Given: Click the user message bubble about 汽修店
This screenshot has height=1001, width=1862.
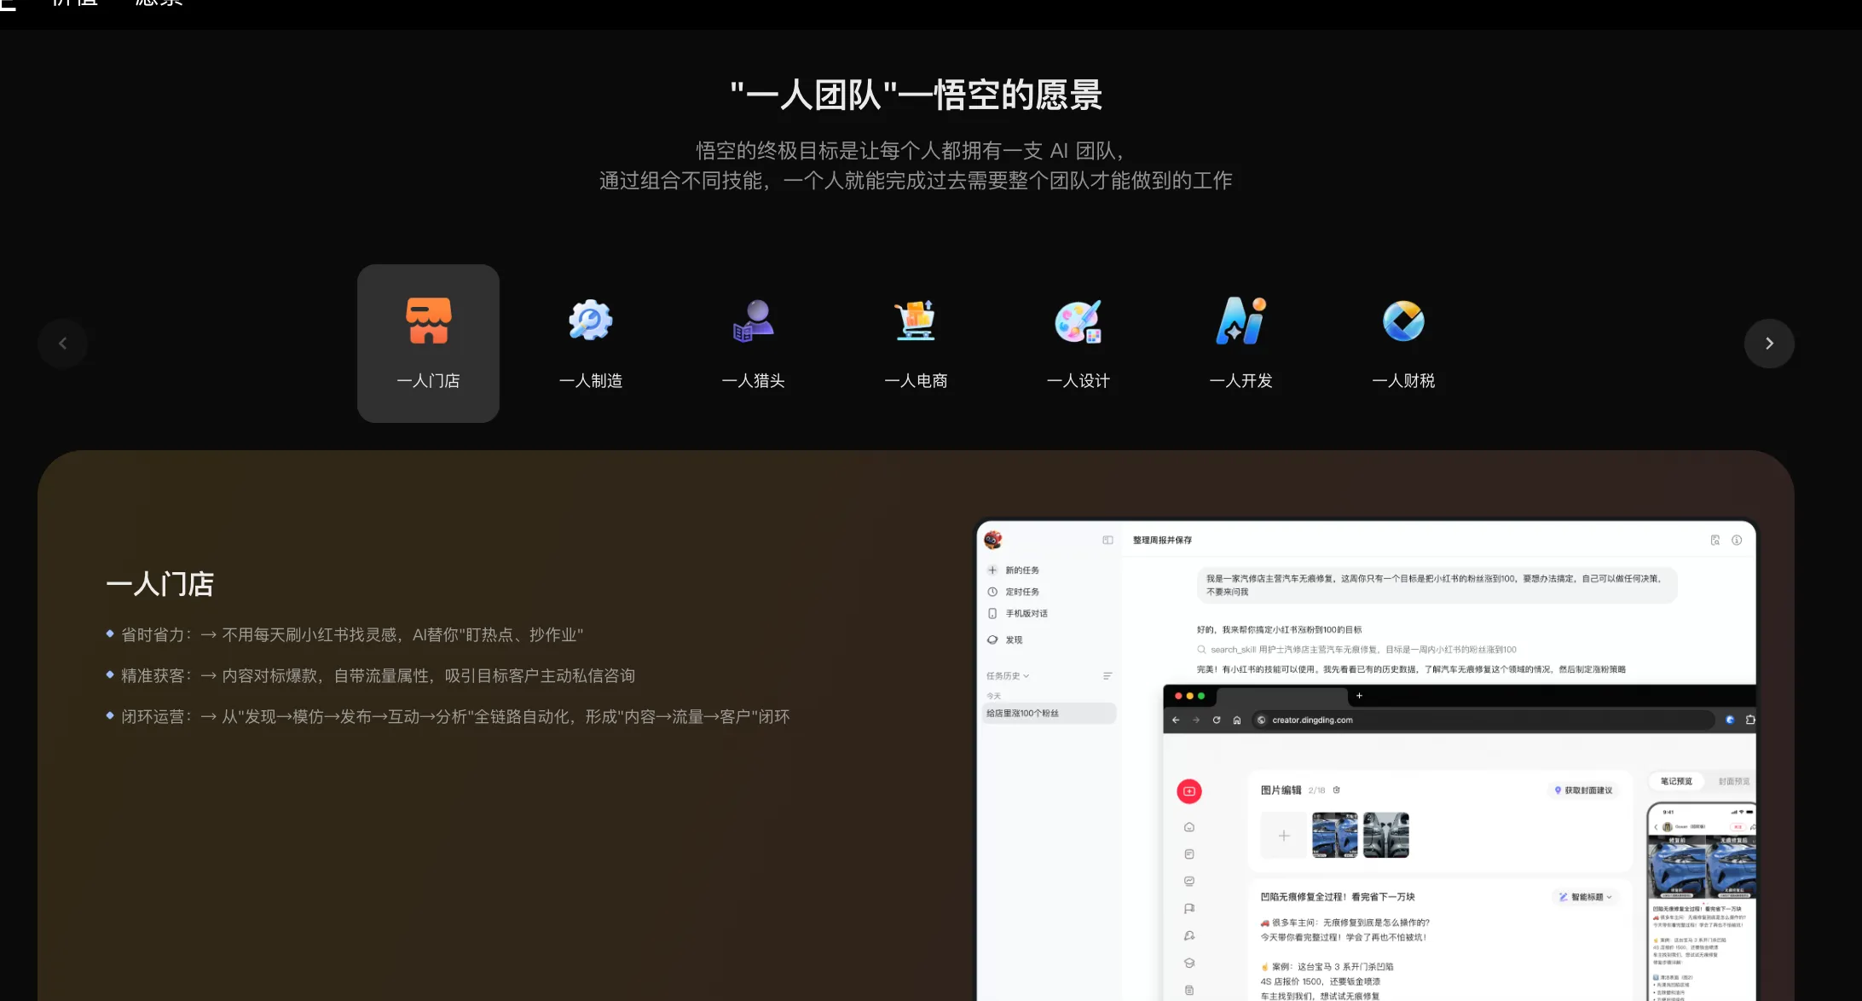Looking at the screenshot, I should pyautogui.click(x=1437, y=585).
